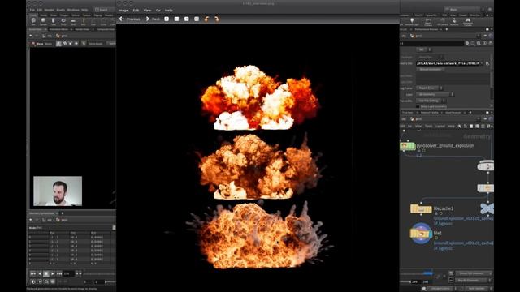Click zoom-in icon in image viewer toolbar
Viewport: 520px width, 292px height.
(x=167, y=19)
